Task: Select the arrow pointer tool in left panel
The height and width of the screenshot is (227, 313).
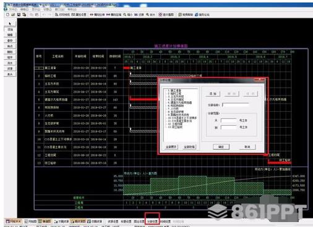Action: pyautogui.click(x=10, y=23)
